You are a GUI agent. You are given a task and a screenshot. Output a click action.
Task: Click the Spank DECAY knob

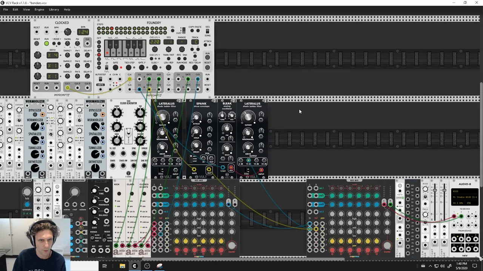(x=196, y=145)
